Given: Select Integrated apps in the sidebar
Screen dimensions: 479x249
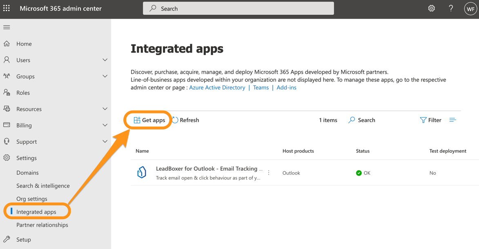Looking at the screenshot, I should coord(36,212).
